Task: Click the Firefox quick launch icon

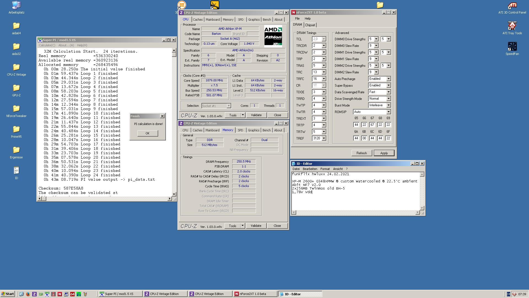Action: (28, 294)
